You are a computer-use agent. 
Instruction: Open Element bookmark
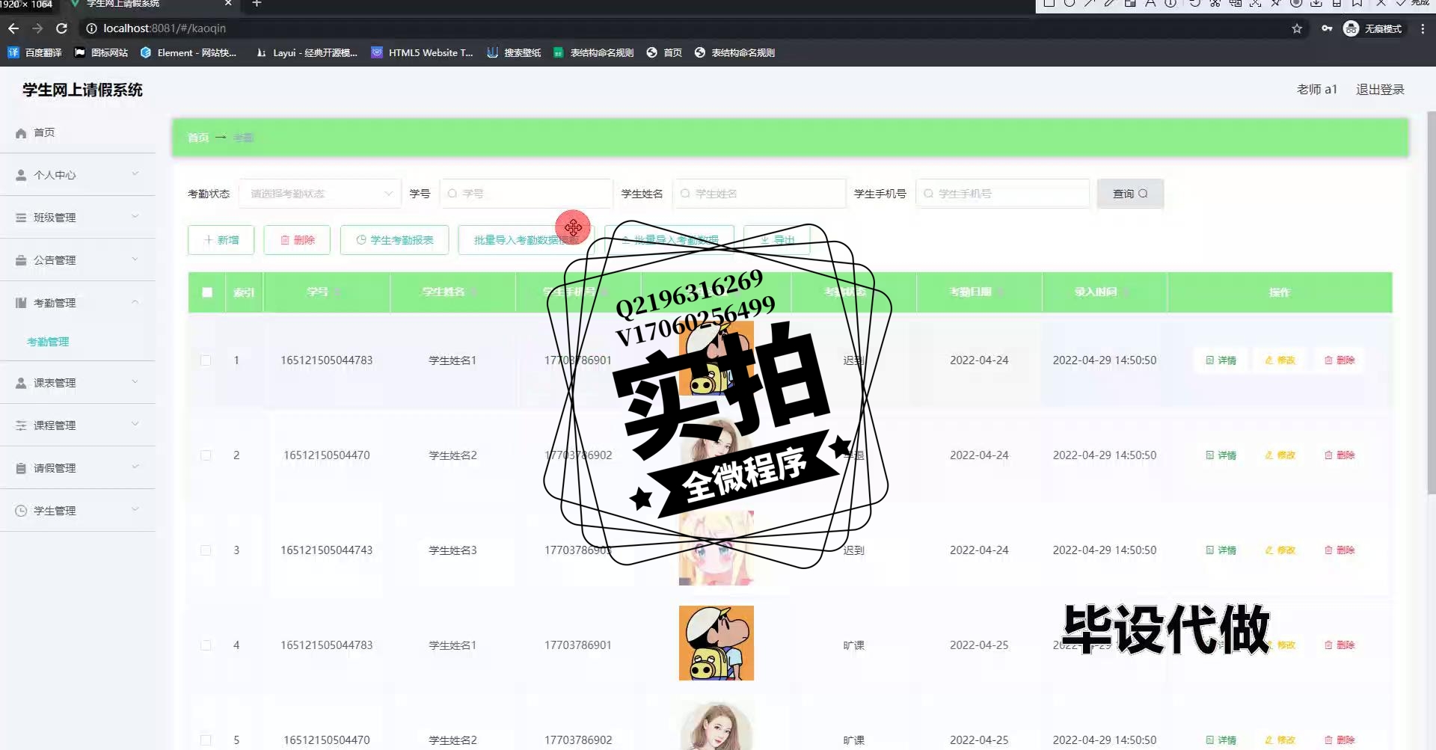pyautogui.click(x=188, y=52)
